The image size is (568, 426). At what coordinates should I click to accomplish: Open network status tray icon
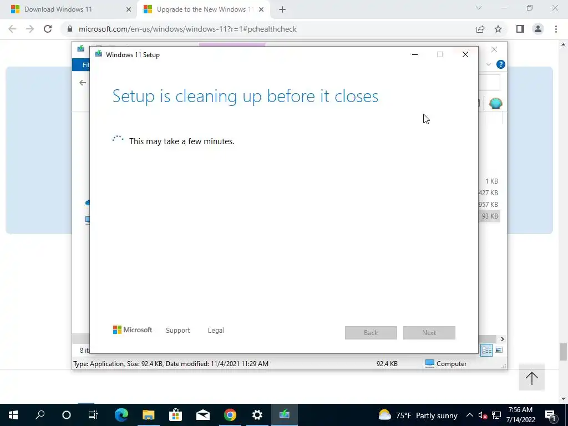pos(496,415)
